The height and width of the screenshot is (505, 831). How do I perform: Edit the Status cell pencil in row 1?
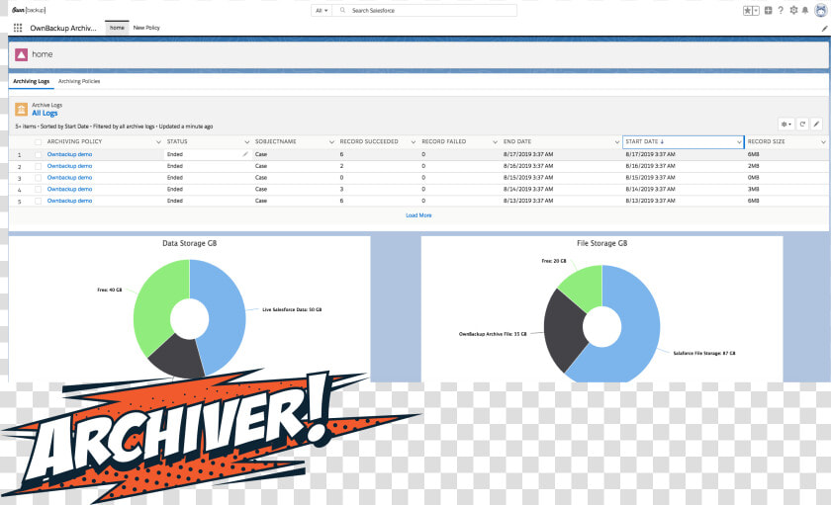coord(245,154)
